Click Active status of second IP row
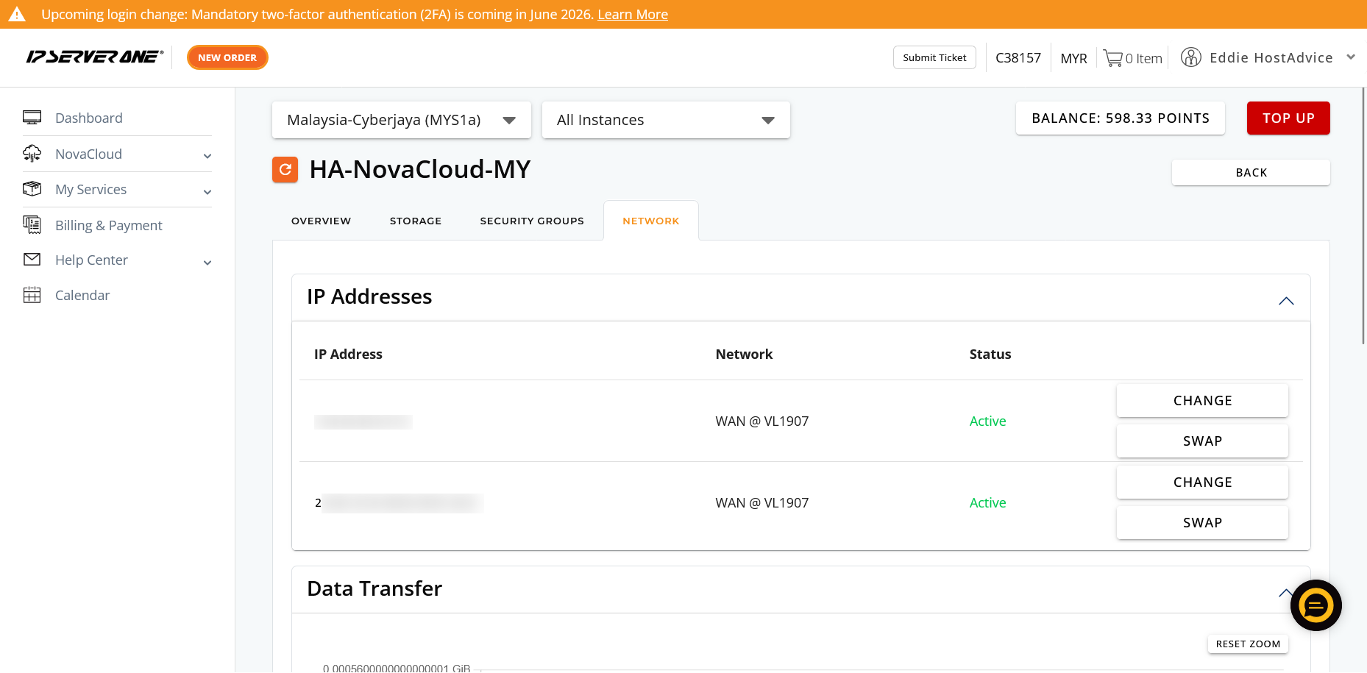 coord(987,502)
